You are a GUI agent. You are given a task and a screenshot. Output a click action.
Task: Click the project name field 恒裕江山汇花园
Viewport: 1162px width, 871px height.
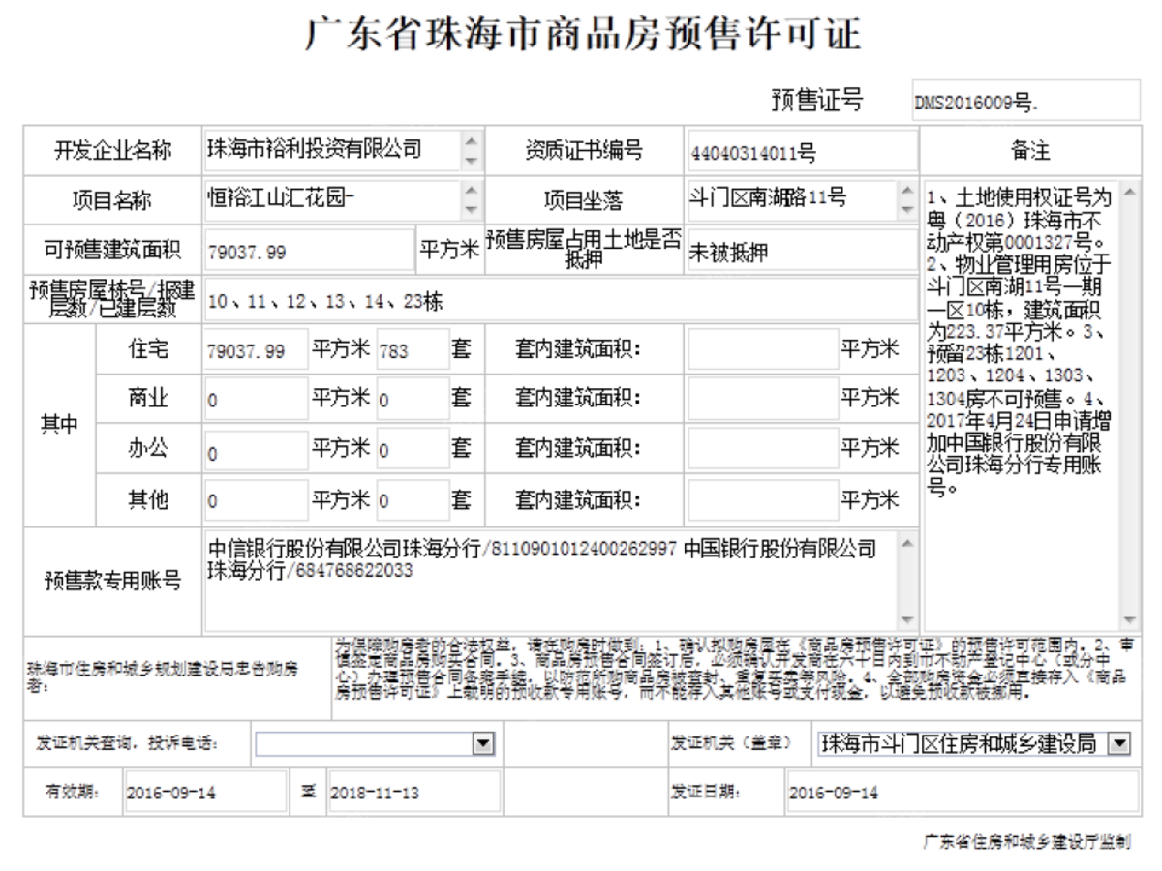click(343, 200)
